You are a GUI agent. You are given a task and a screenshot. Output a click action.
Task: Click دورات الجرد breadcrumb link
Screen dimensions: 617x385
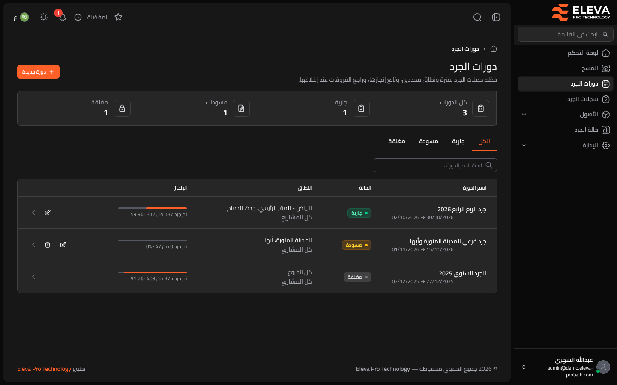465,49
